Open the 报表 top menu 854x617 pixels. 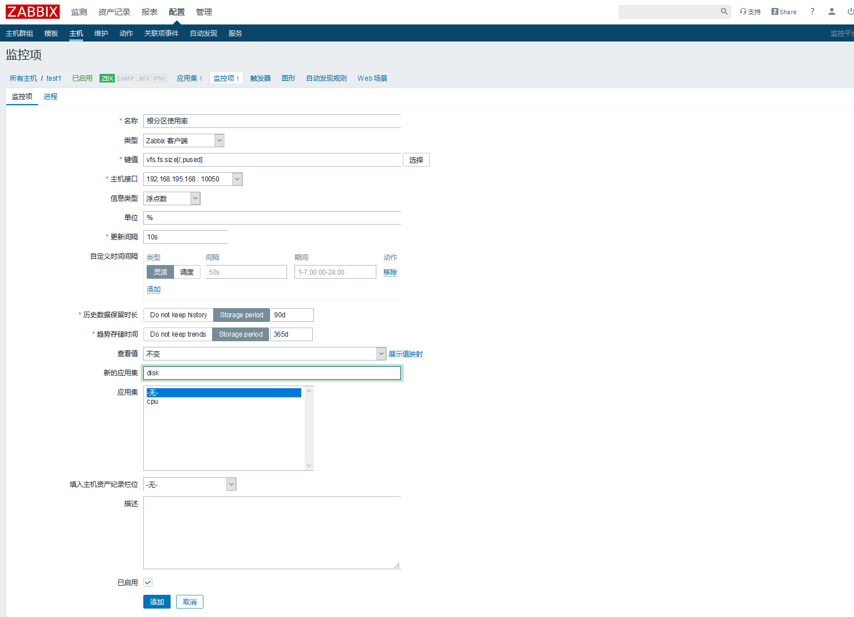(150, 12)
